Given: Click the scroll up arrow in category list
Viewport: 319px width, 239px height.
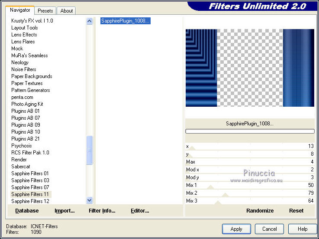Looking at the screenshot, I should click(90, 21).
